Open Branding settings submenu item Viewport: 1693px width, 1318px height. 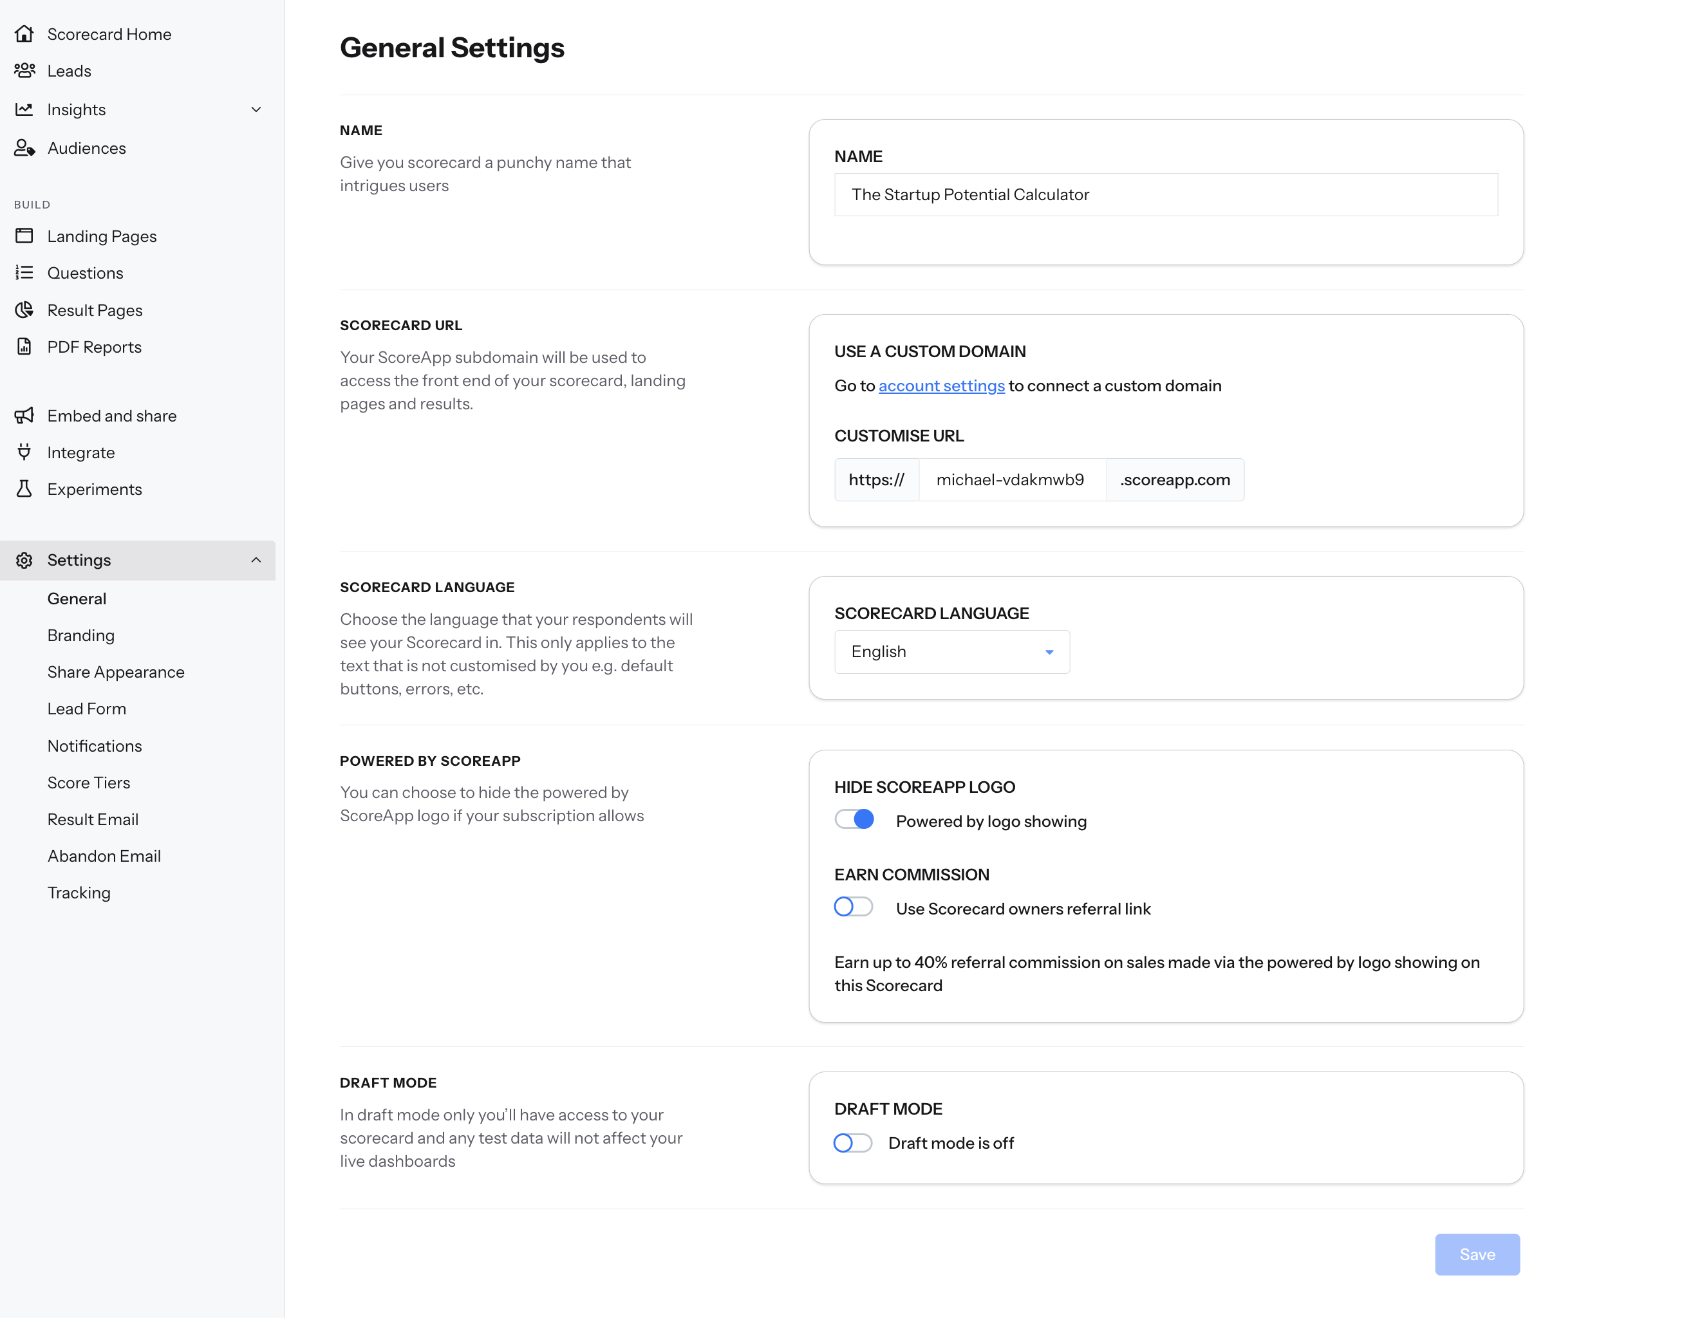(80, 635)
